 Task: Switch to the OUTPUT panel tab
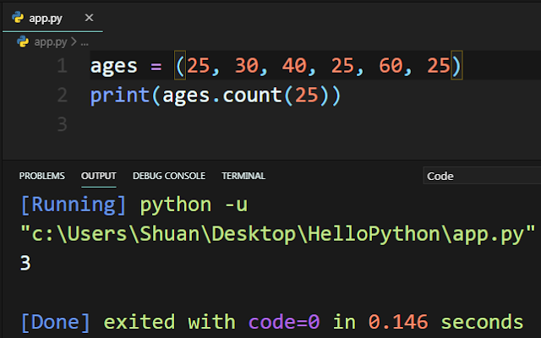click(99, 176)
